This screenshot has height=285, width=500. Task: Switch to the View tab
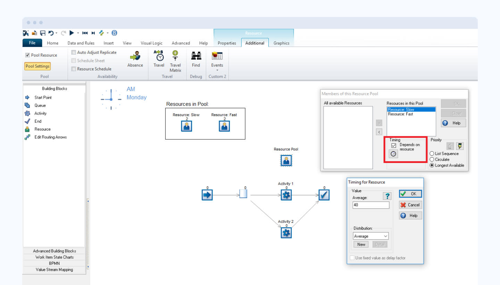click(127, 43)
